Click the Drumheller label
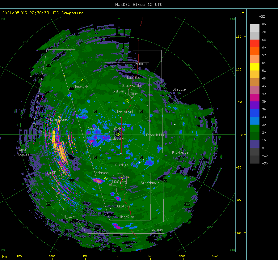 click(181, 152)
